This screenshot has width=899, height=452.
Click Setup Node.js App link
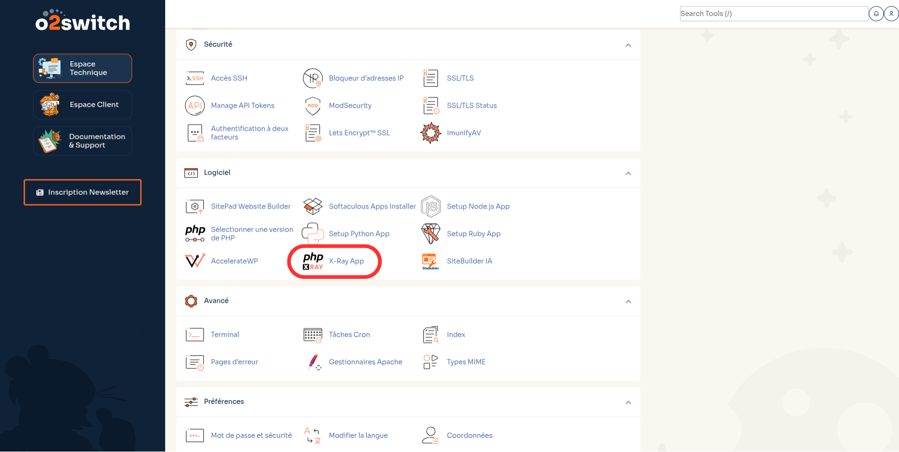[478, 207]
